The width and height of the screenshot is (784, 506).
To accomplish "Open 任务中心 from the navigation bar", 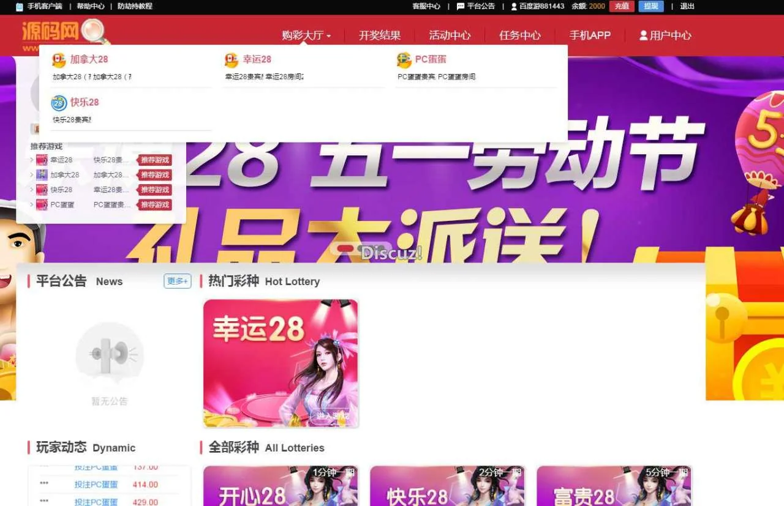I will click(x=519, y=35).
